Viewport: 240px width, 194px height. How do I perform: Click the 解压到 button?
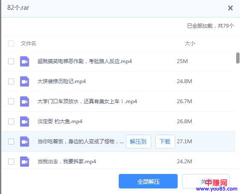click(138, 142)
